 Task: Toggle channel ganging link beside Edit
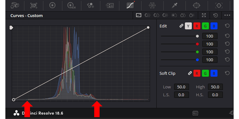coord(181,26)
